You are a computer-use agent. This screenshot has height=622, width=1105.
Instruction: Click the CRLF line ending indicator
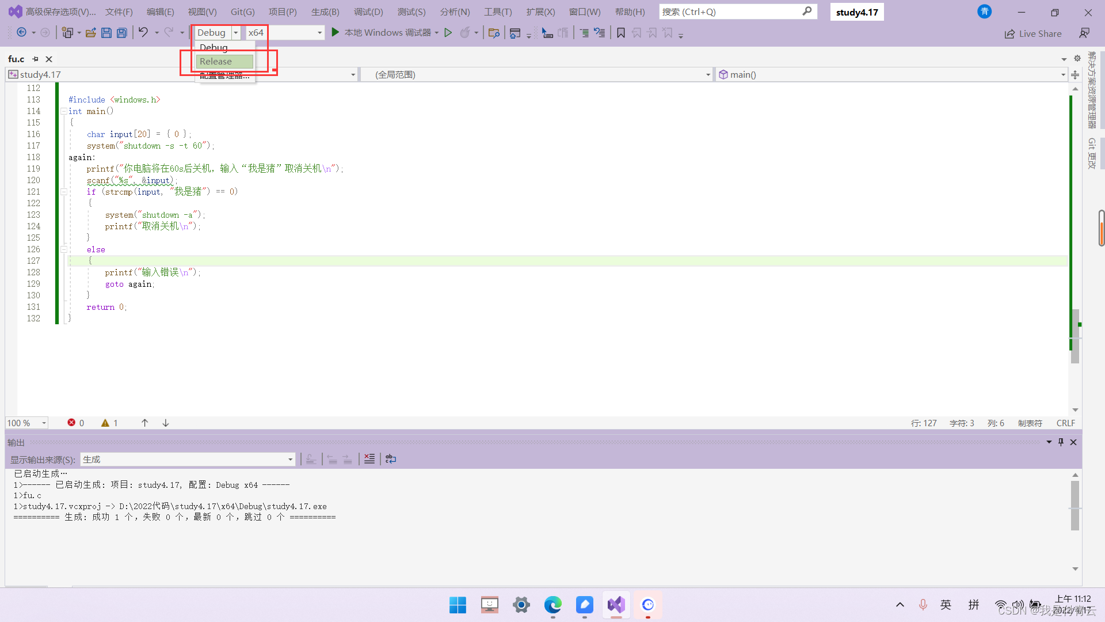tap(1065, 423)
